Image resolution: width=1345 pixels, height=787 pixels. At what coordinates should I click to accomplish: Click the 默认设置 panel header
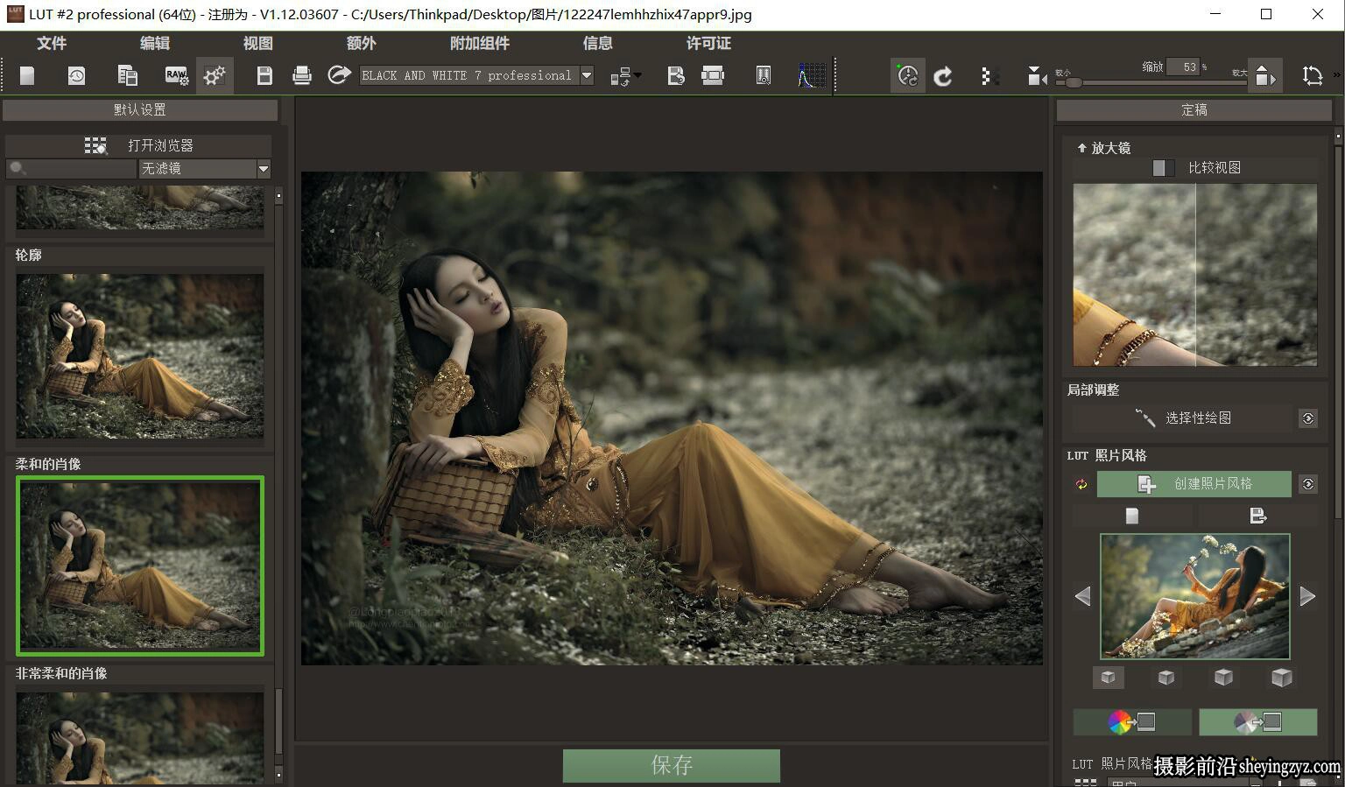click(140, 109)
